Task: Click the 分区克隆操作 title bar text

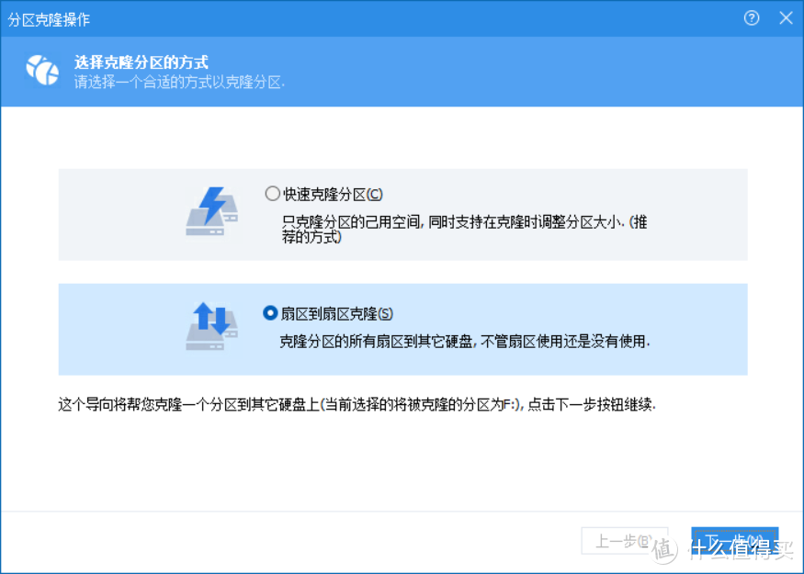Action: click(48, 18)
